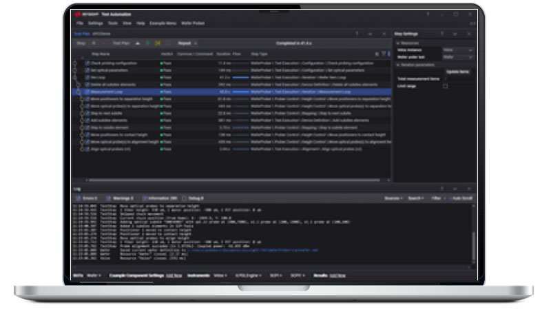Open the View menu
The width and height of the screenshot is (551, 310).
(x=127, y=23)
